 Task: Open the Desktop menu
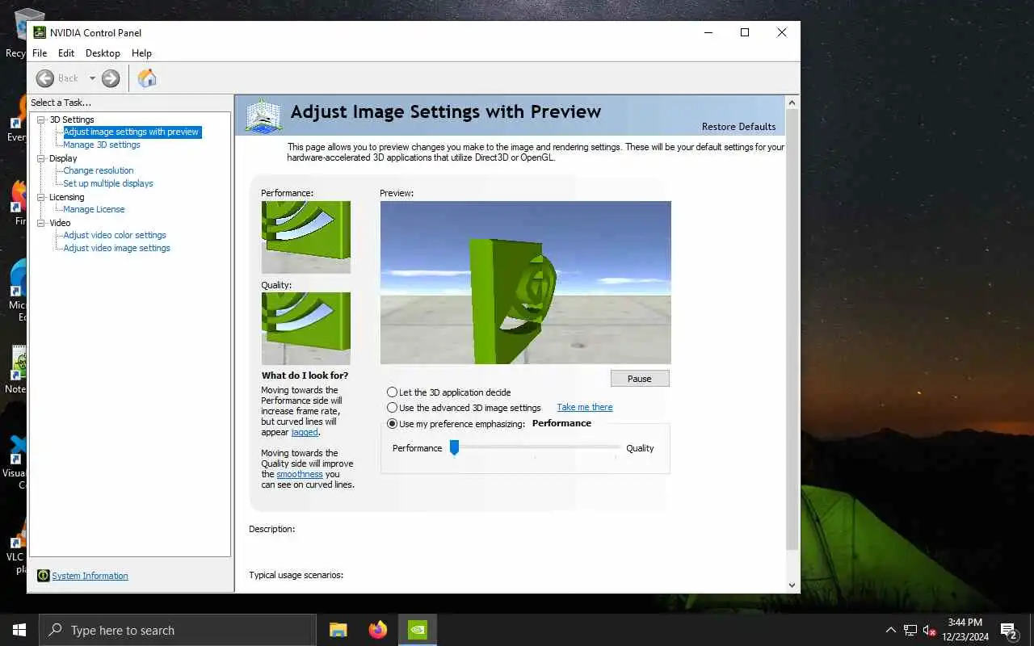[103, 53]
